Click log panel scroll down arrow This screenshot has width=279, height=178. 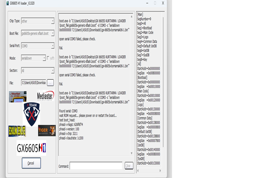tap(131, 153)
